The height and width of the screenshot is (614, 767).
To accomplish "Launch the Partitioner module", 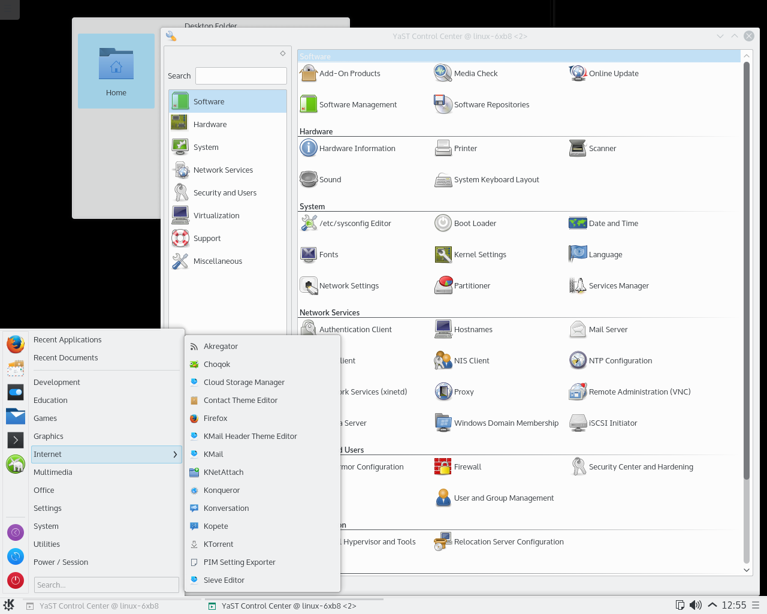I will coord(462,285).
